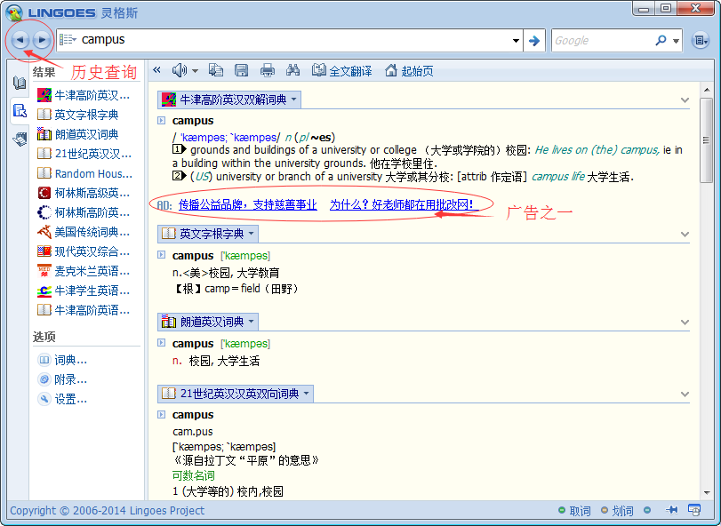Collapse the 牛津高阶英汉双解词典 section chevron
Screen dimensions: 721x526
pyautogui.click(x=685, y=100)
